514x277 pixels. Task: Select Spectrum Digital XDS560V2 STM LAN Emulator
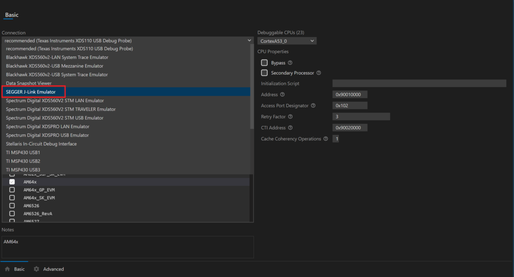click(x=126, y=101)
